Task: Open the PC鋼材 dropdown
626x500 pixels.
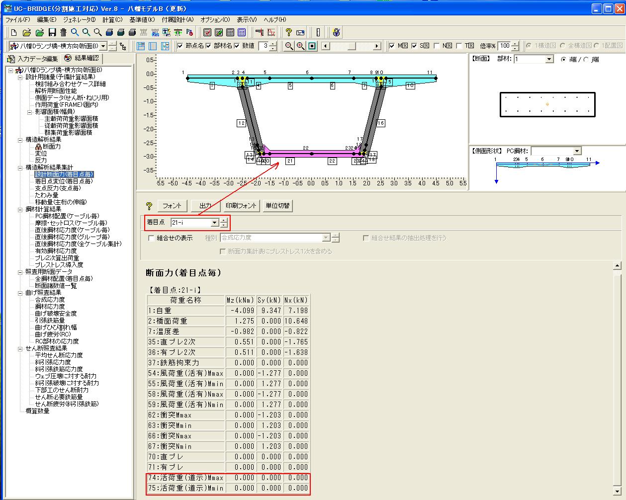Action: [577, 151]
